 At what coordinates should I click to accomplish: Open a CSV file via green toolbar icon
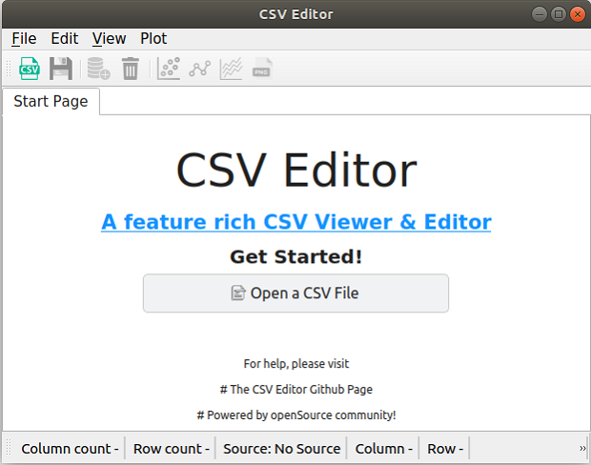click(30, 69)
